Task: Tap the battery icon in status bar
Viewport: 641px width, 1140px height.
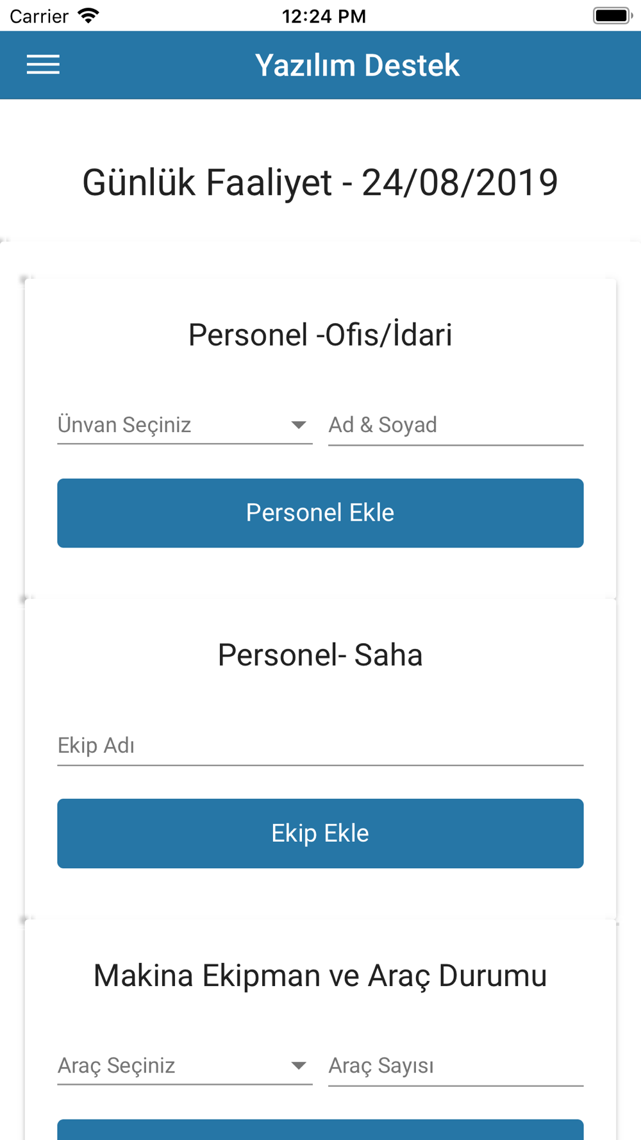Action: 613,15
